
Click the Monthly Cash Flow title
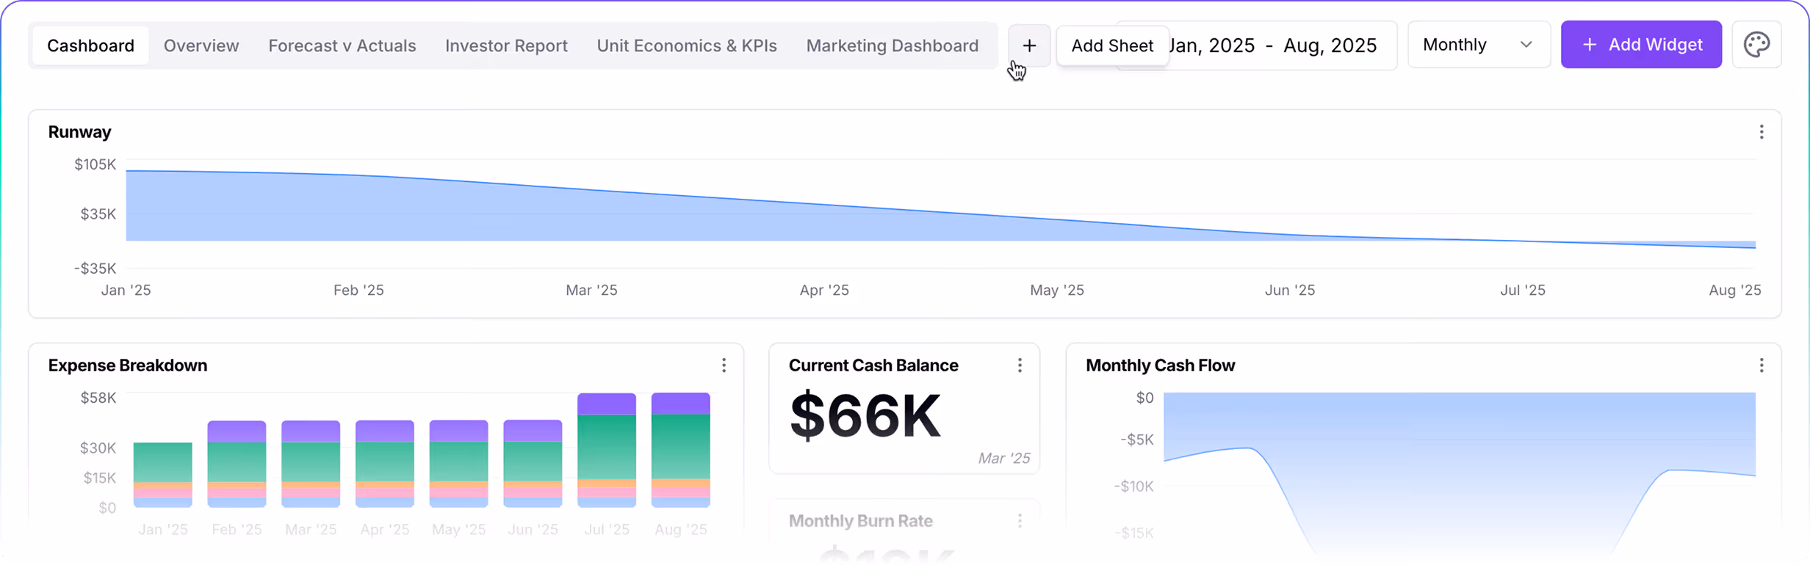(x=1160, y=365)
